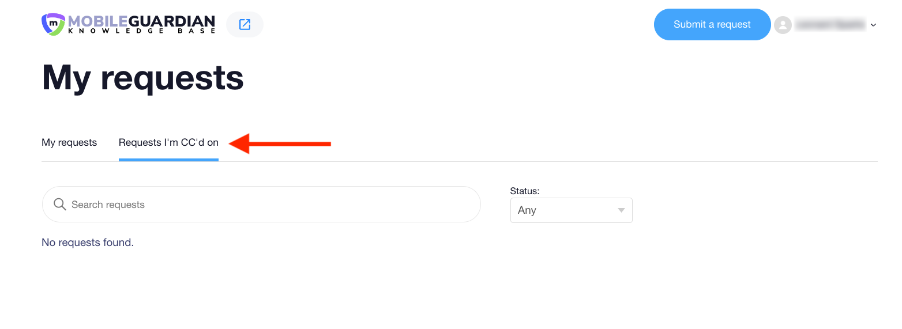Click the Status label text

click(525, 191)
